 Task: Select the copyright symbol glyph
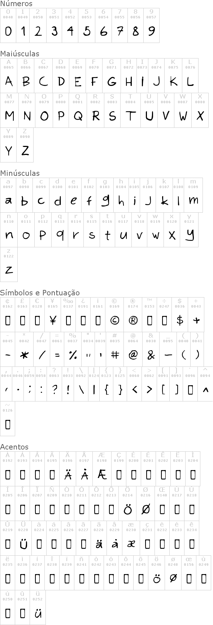tap(114, 320)
